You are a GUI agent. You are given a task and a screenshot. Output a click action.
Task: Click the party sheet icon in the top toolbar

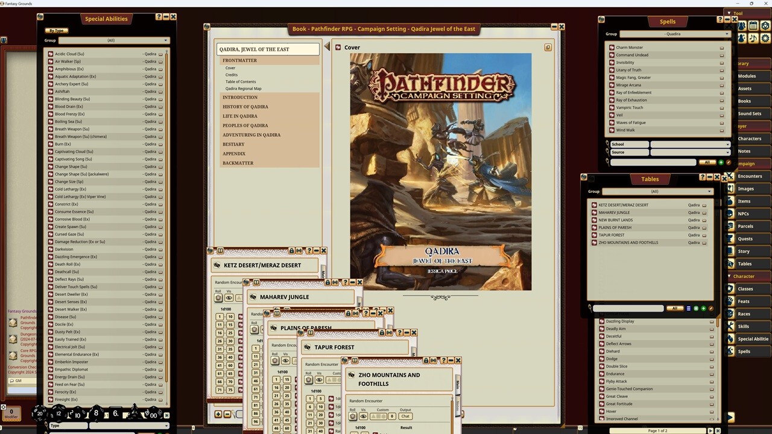pyautogui.click(x=742, y=25)
